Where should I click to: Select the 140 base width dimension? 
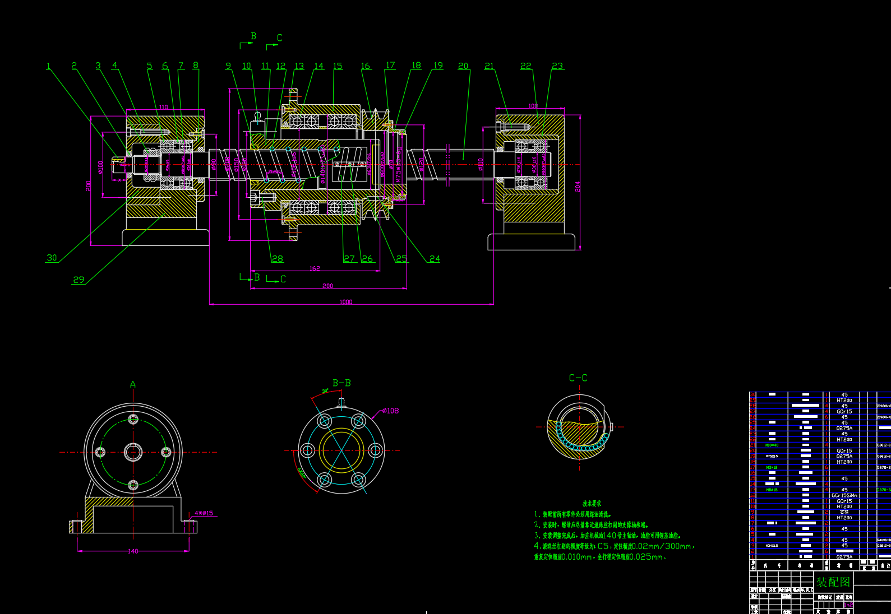tap(133, 551)
